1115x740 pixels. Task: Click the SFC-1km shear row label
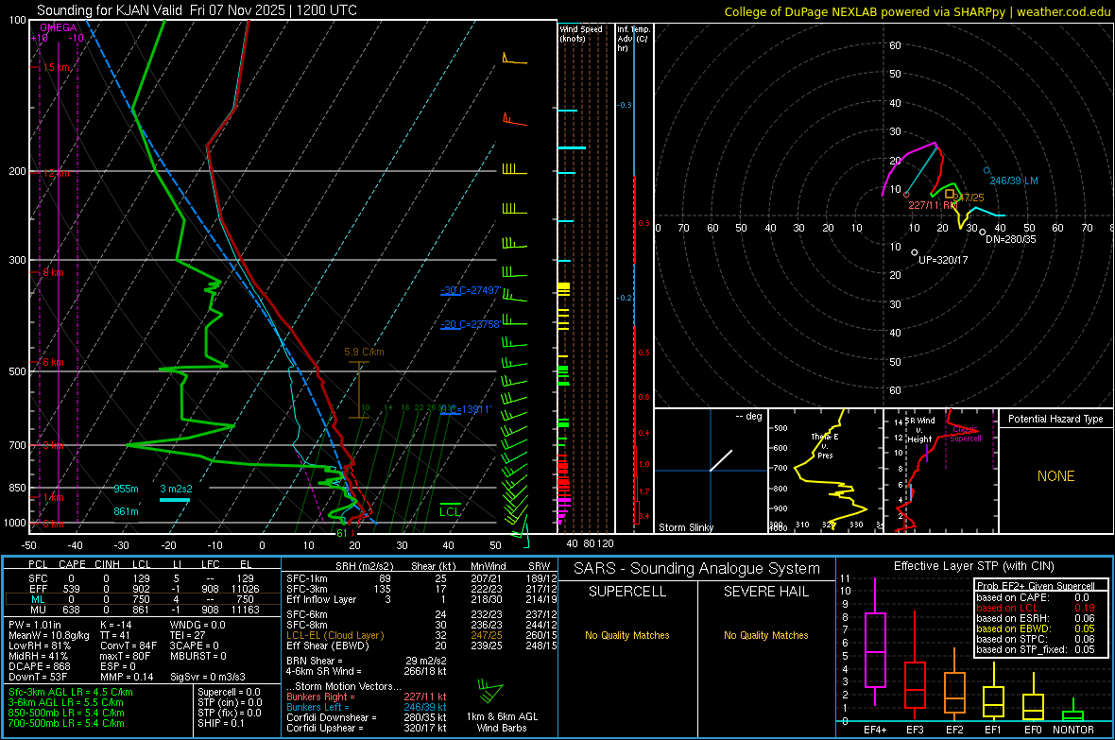tap(307, 578)
